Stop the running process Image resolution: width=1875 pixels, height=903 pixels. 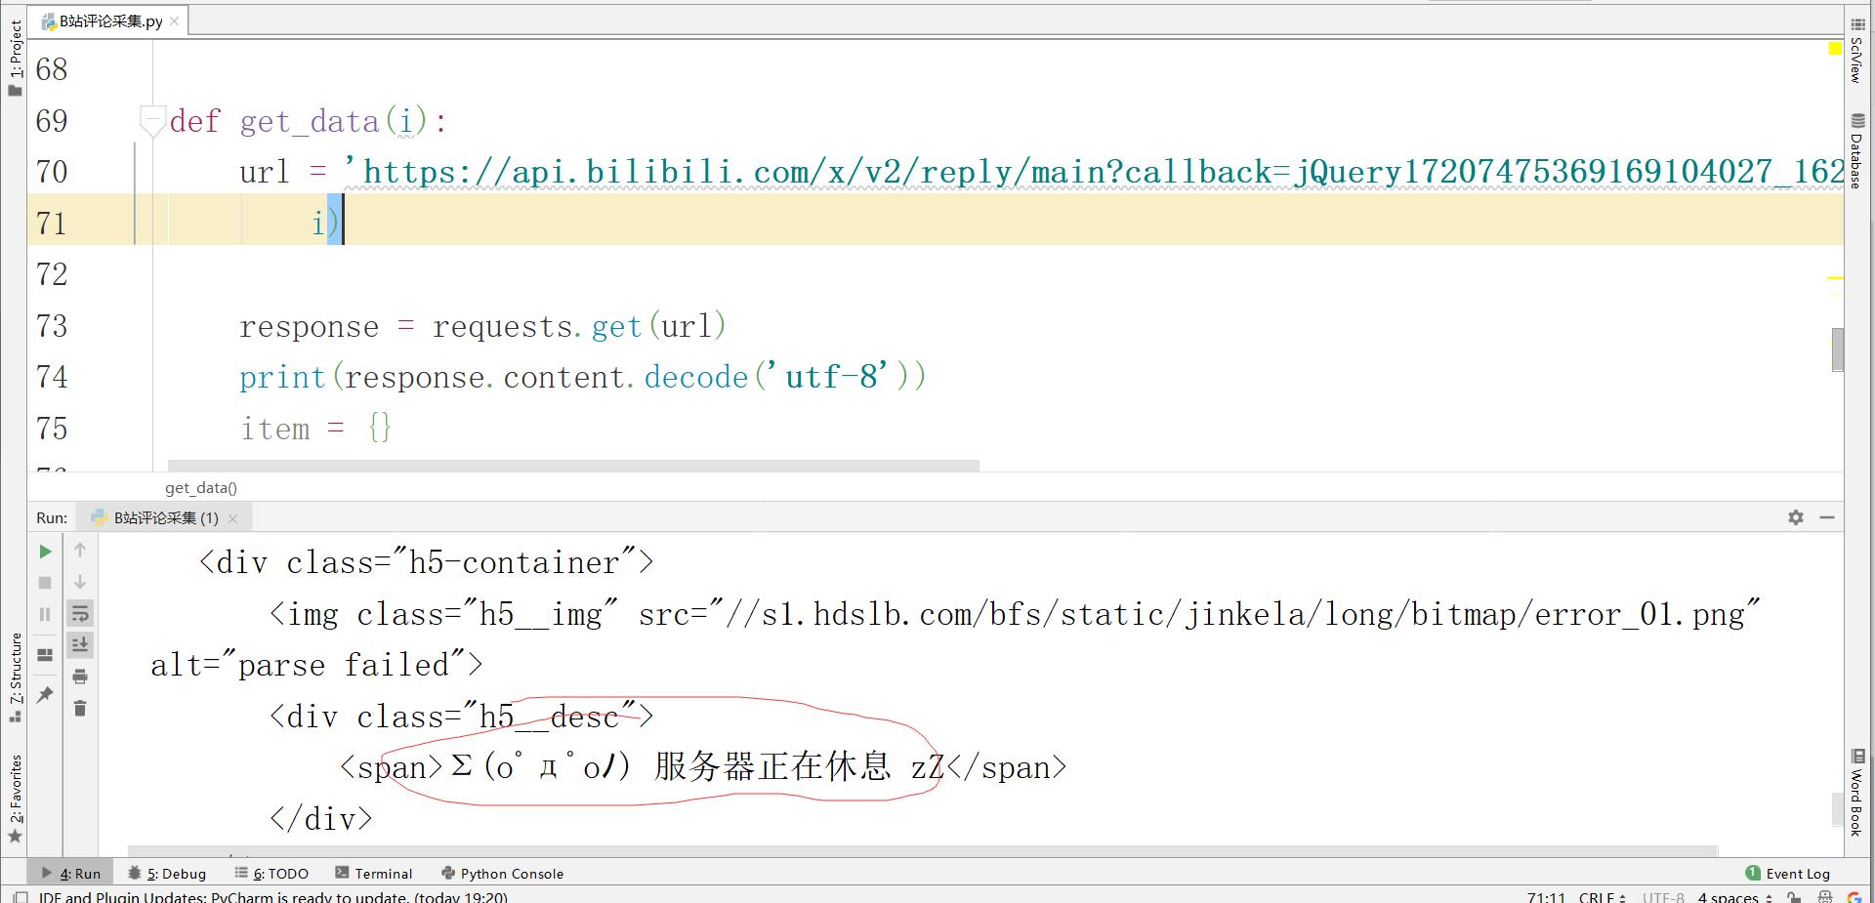pos(45,583)
